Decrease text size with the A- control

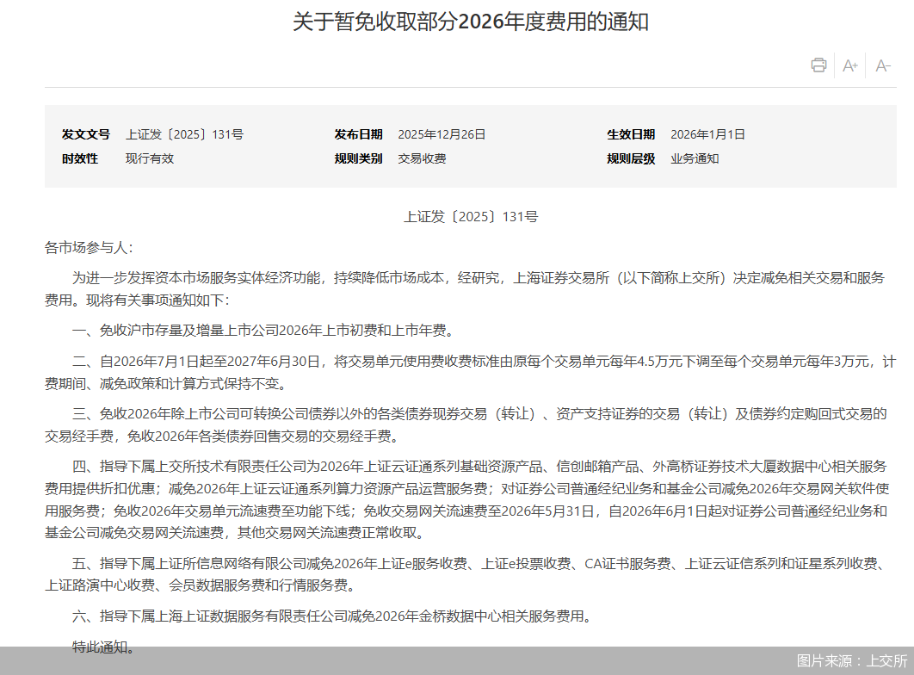tap(882, 65)
